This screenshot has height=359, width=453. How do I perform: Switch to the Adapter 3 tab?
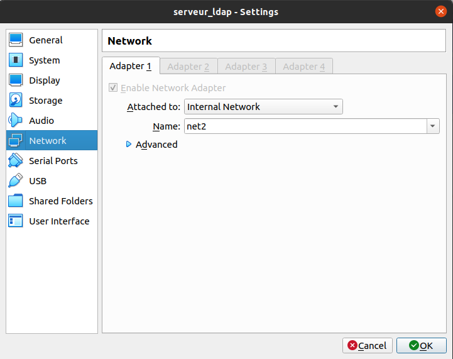(246, 67)
